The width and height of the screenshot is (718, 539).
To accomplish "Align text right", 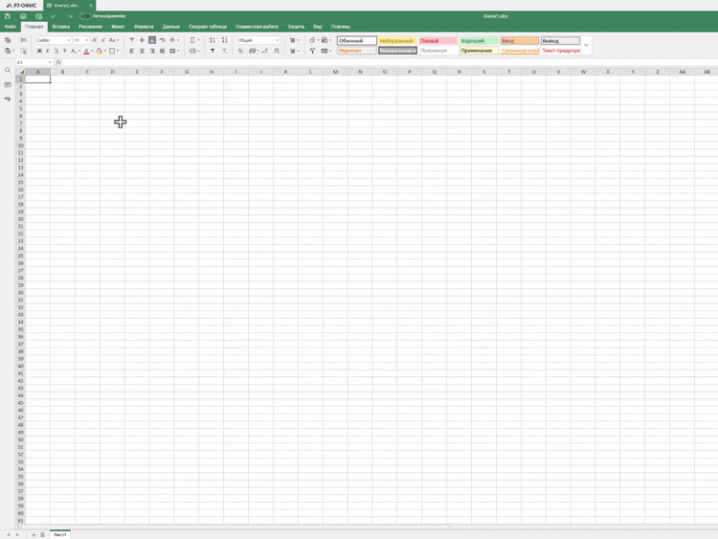I will (152, 51).
